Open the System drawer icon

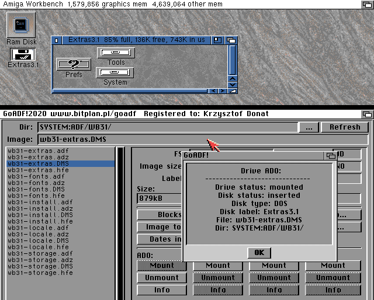point(115,73)
